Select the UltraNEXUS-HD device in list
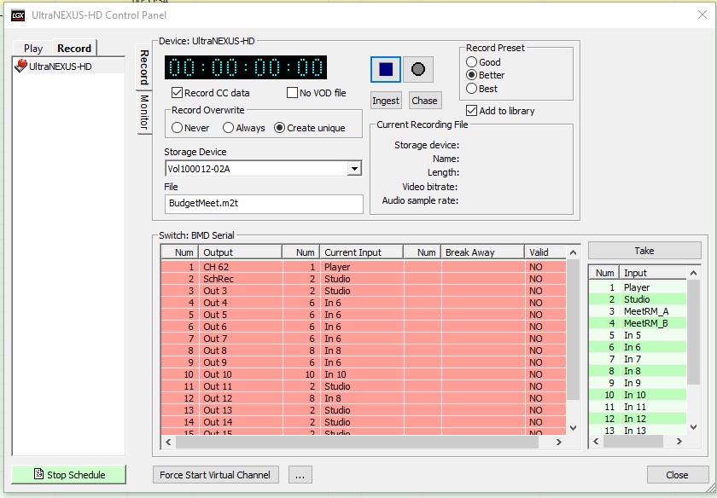 click(x=60, y=66)
